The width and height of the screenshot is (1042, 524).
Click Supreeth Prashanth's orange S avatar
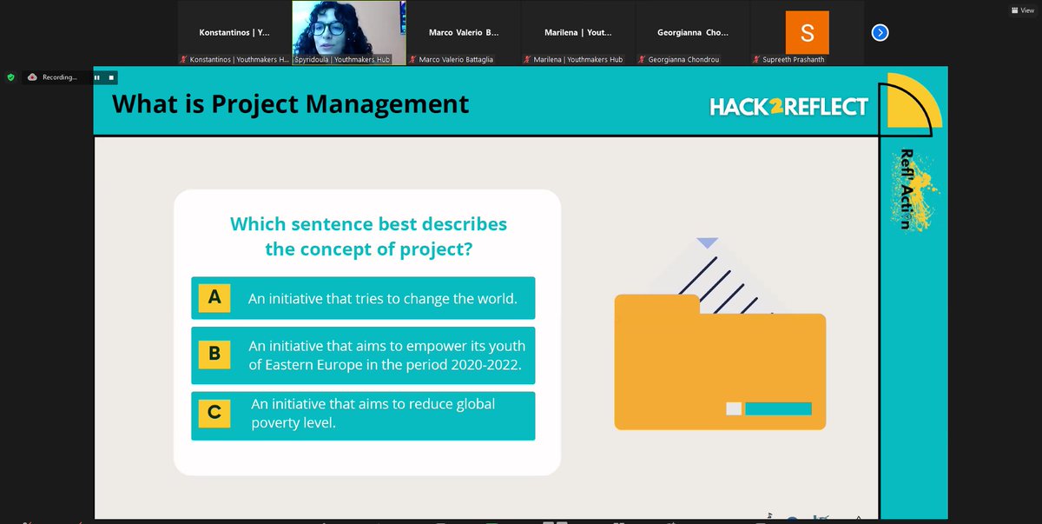pyautogui.click(x=808, y=32)
